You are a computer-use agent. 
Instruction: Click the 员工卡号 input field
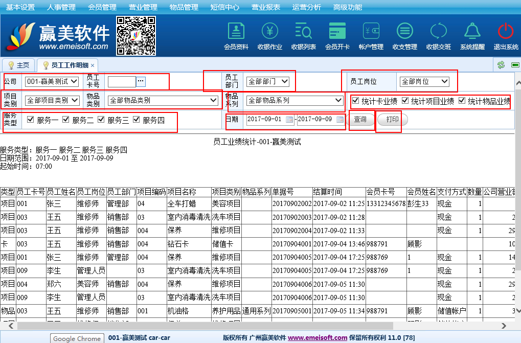(x=122, y=81)
